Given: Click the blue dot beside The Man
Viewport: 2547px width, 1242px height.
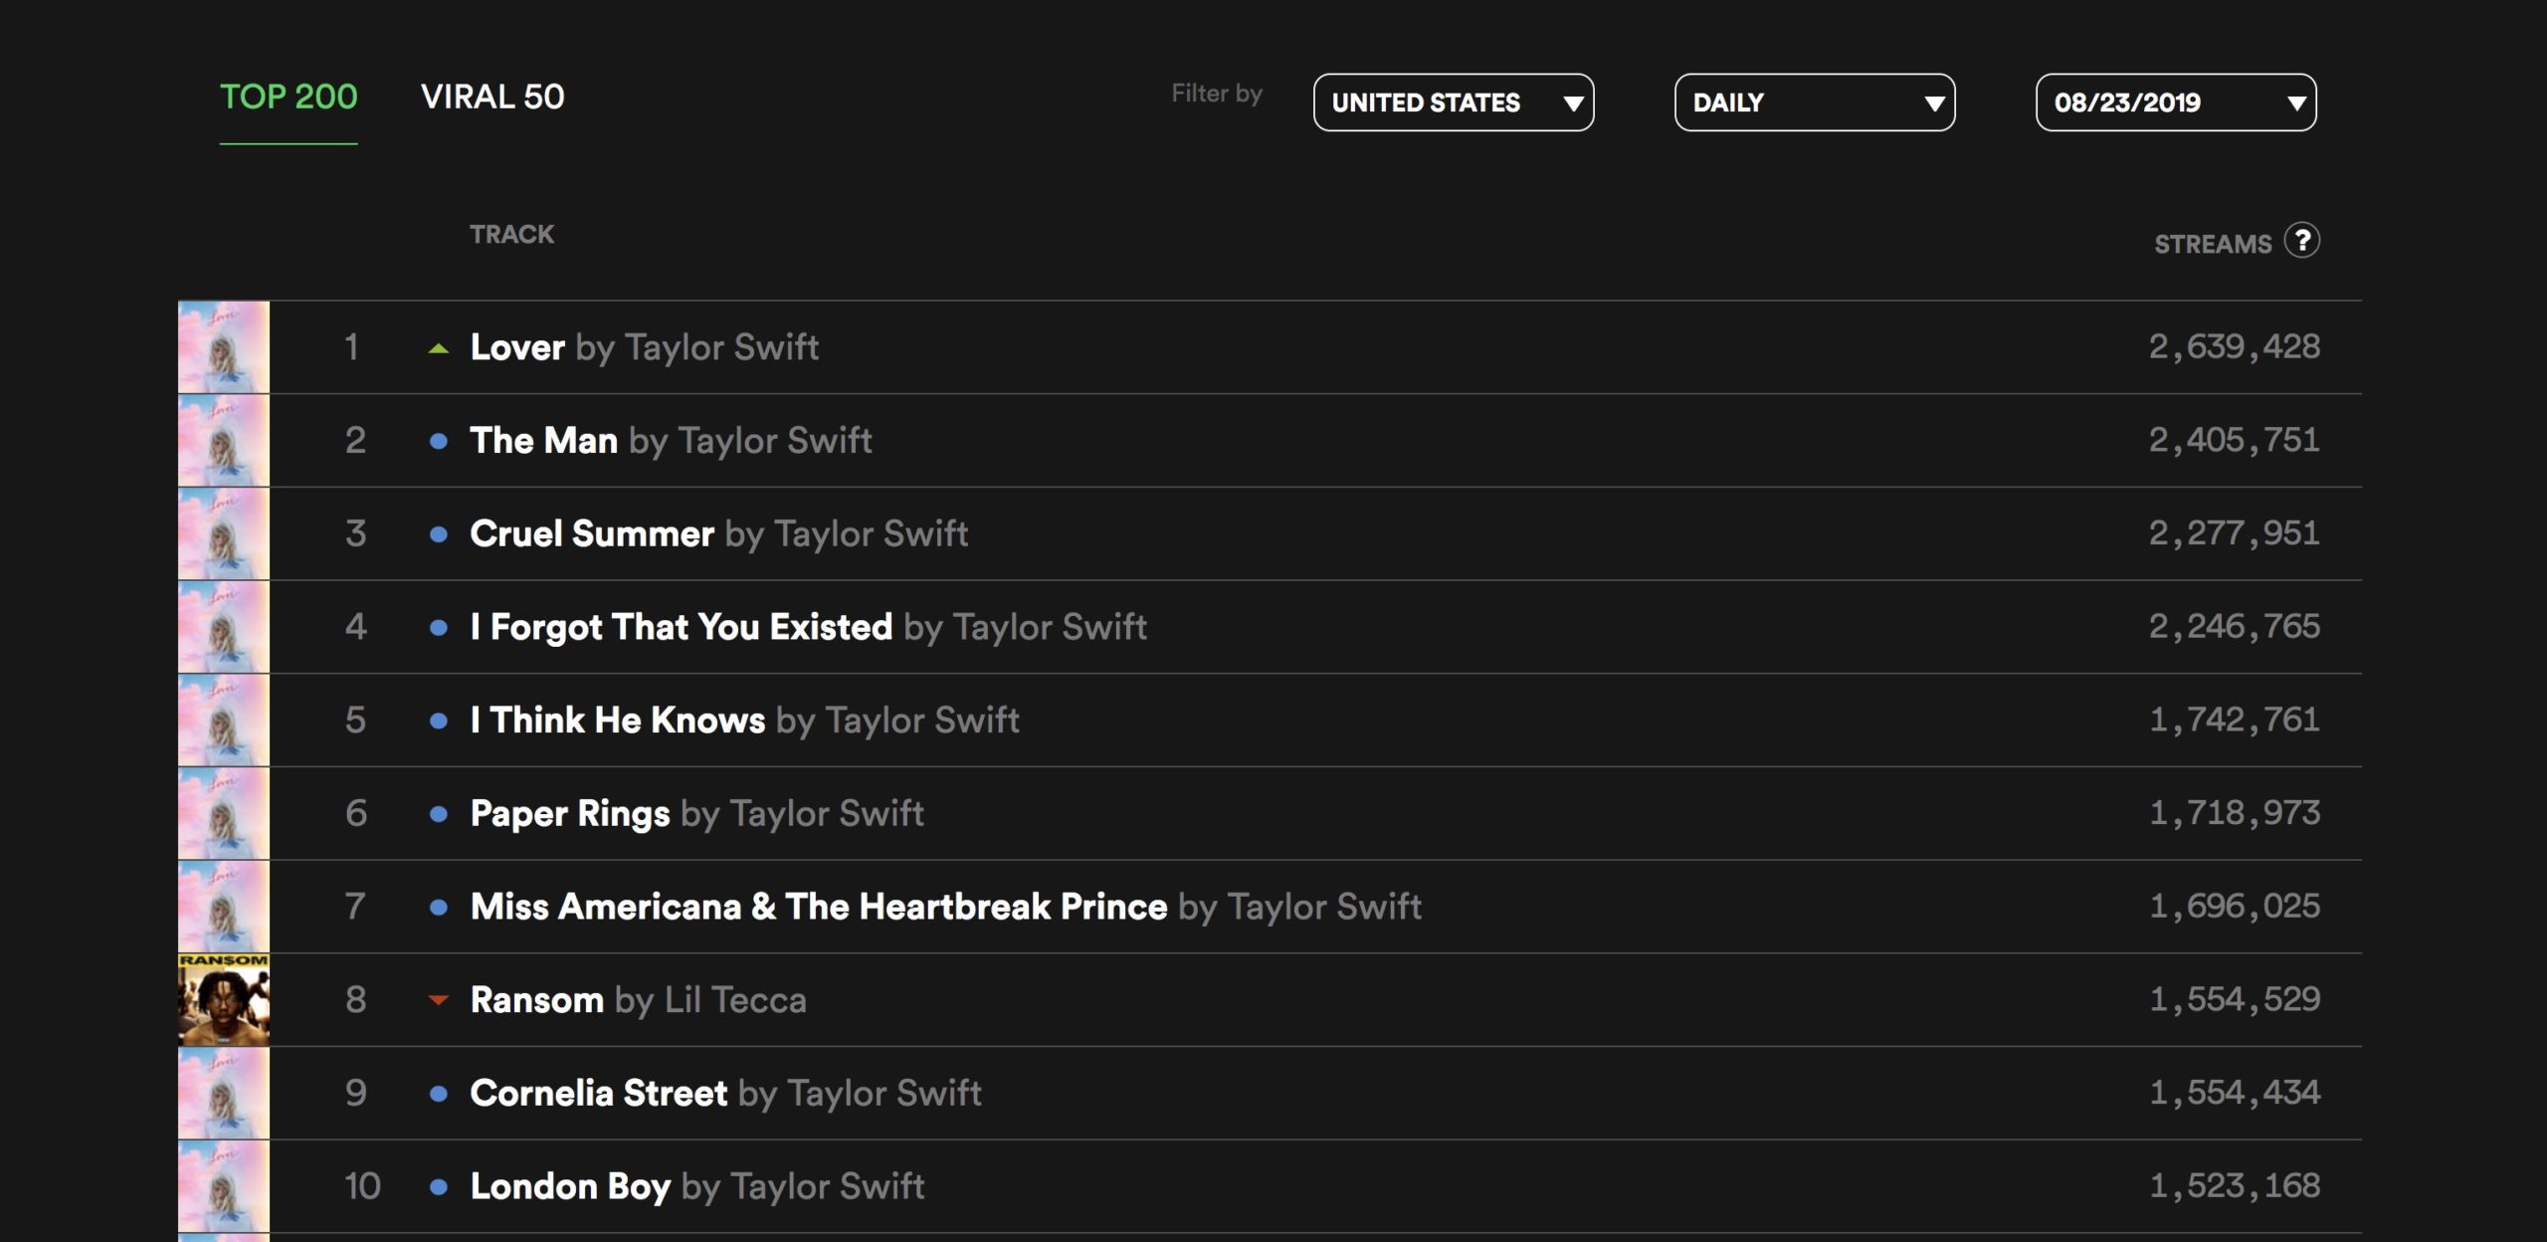Looking at the screenshot, I should [x=438, y=441].
